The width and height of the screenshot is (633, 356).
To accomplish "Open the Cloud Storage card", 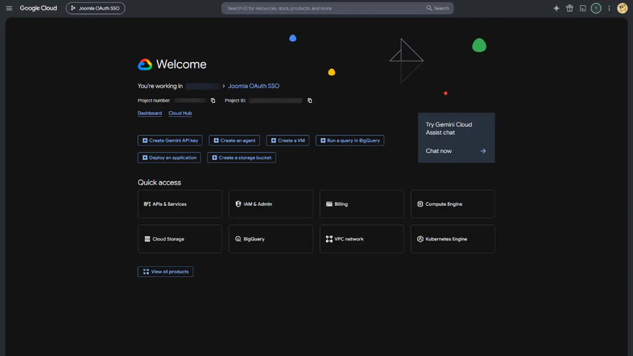I will pyautogui.click(x=180, y=239).
